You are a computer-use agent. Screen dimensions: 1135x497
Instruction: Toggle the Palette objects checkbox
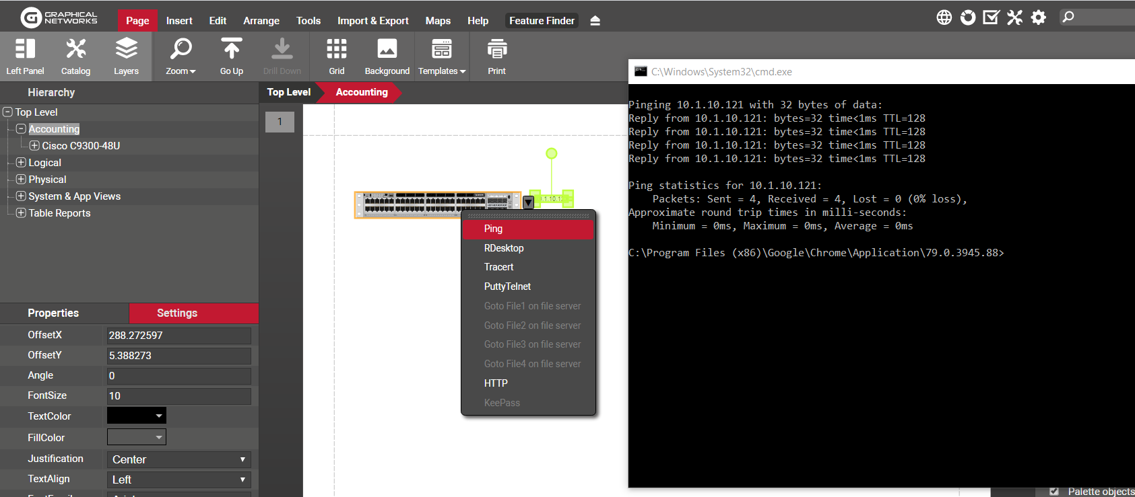pyautogui.click(x=1054, y=492)
